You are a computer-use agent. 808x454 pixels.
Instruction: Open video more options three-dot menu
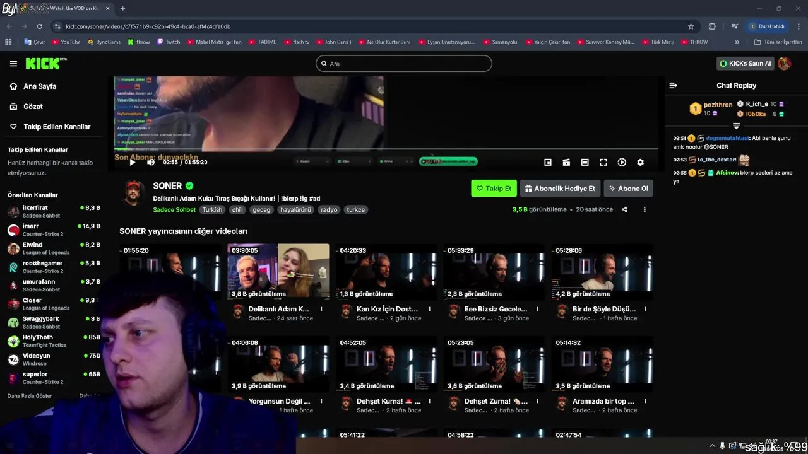[645, 209]
